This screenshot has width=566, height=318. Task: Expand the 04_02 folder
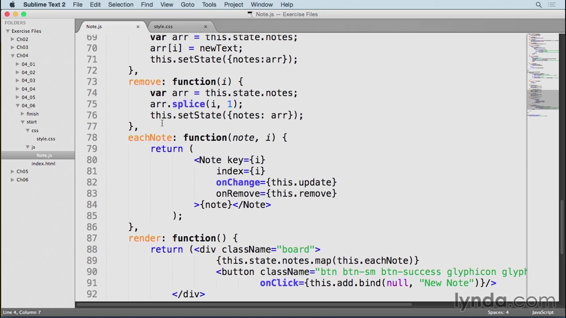click(x=18, y=72)
